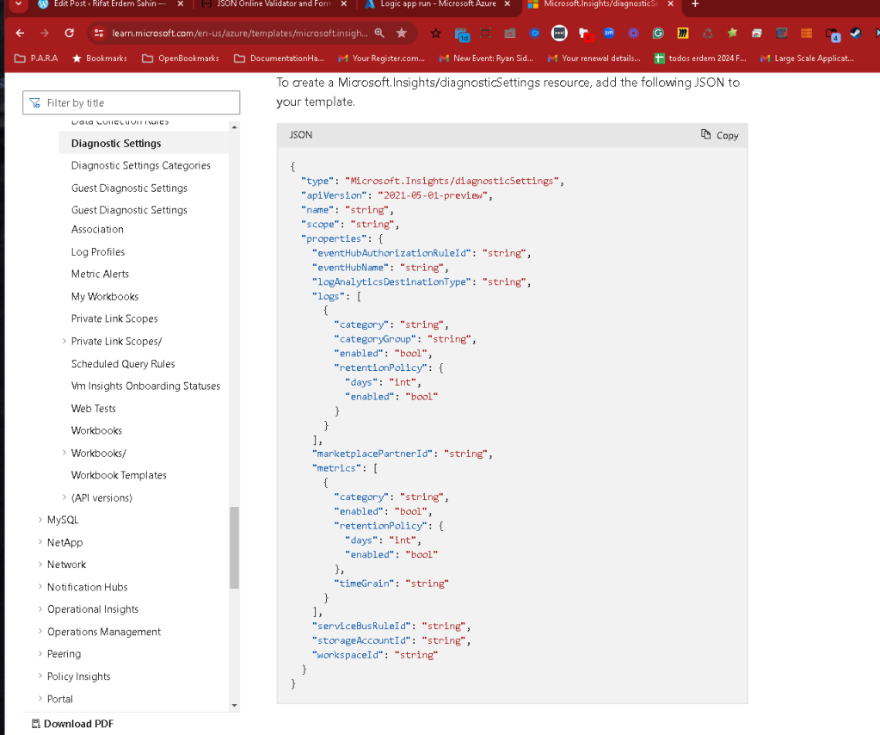880x735 pixels.
Task: Click the address bar URL field
Action: coord(240,33)
